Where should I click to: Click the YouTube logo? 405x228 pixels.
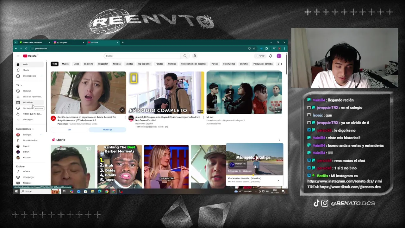(30, 56)
